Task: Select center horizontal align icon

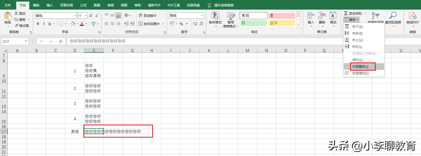Action: coord(112,24)
